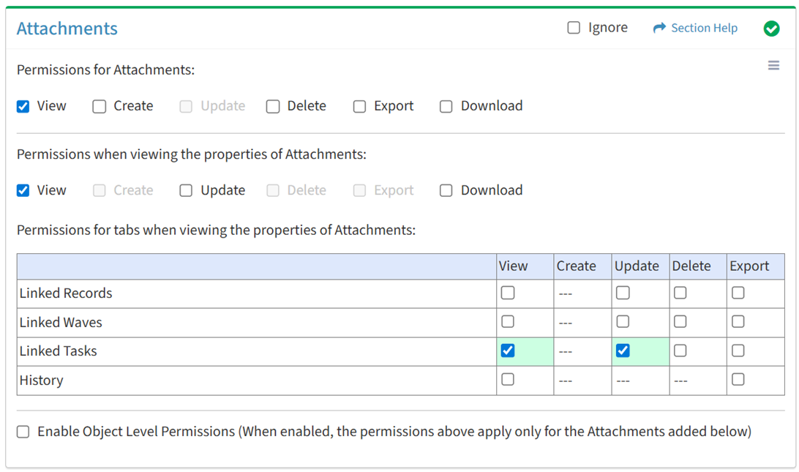799x472 pixels.
Task: Uncheck the View box for Linked Tasks
Action: pyautogui.click(x=508, y=351)
